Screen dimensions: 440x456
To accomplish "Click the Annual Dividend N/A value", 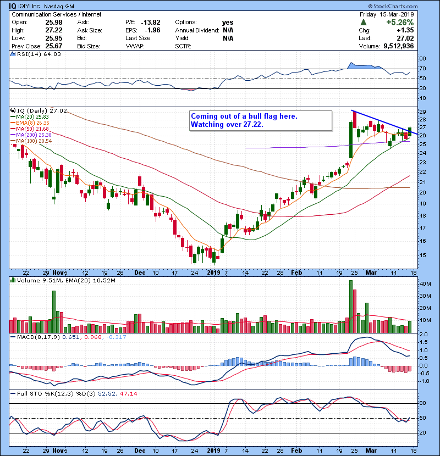I will pos(228,30).
